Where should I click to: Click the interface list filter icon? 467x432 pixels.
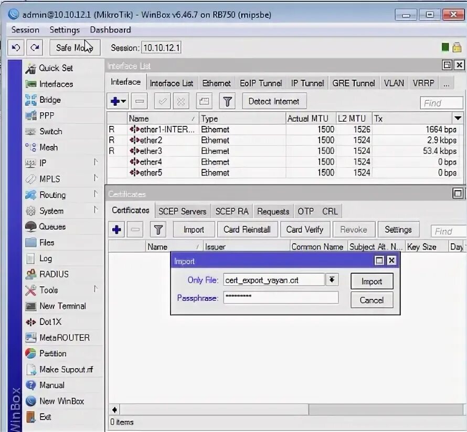click(x=227, y=102)
